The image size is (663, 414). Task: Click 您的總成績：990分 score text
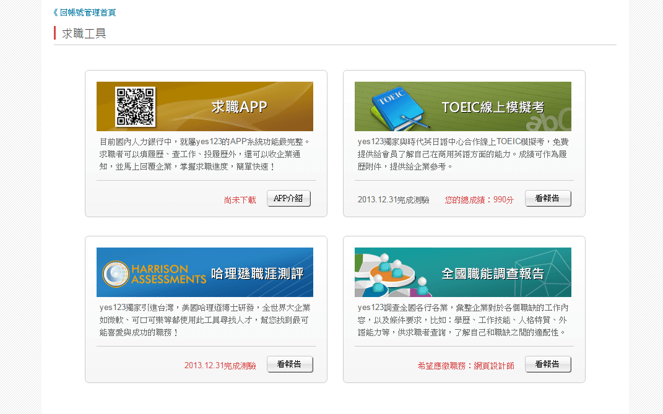[x=480, y=200]
